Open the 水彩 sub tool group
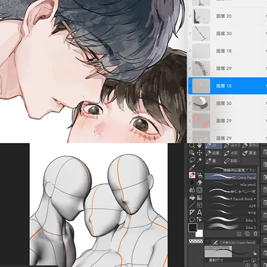 click(231, 153)
